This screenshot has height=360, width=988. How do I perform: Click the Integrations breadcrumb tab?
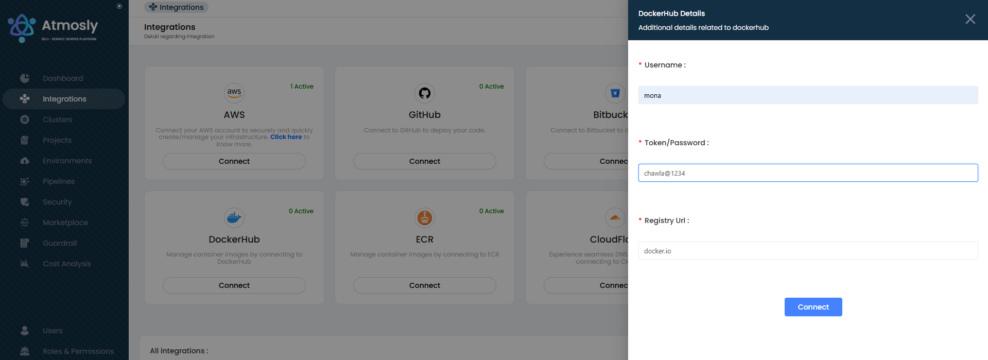click(176, 7)
